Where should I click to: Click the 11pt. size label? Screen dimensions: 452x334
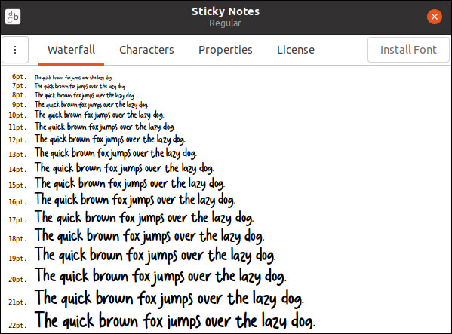(17, 127)
